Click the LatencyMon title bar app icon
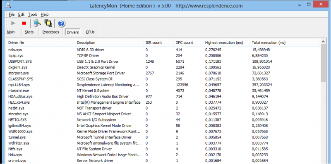Viewport: 331px width, 164px height. point(8,5)
